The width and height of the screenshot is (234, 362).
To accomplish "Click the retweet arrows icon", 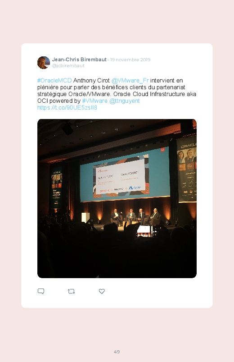I will coord(71,291).
